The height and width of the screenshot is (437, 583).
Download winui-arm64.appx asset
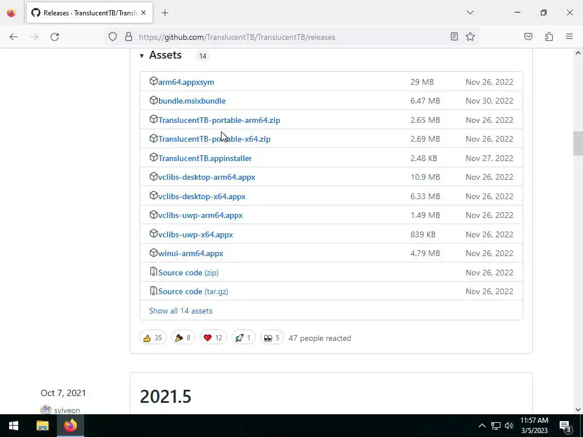pyautogui.click(x=191, y=253)
